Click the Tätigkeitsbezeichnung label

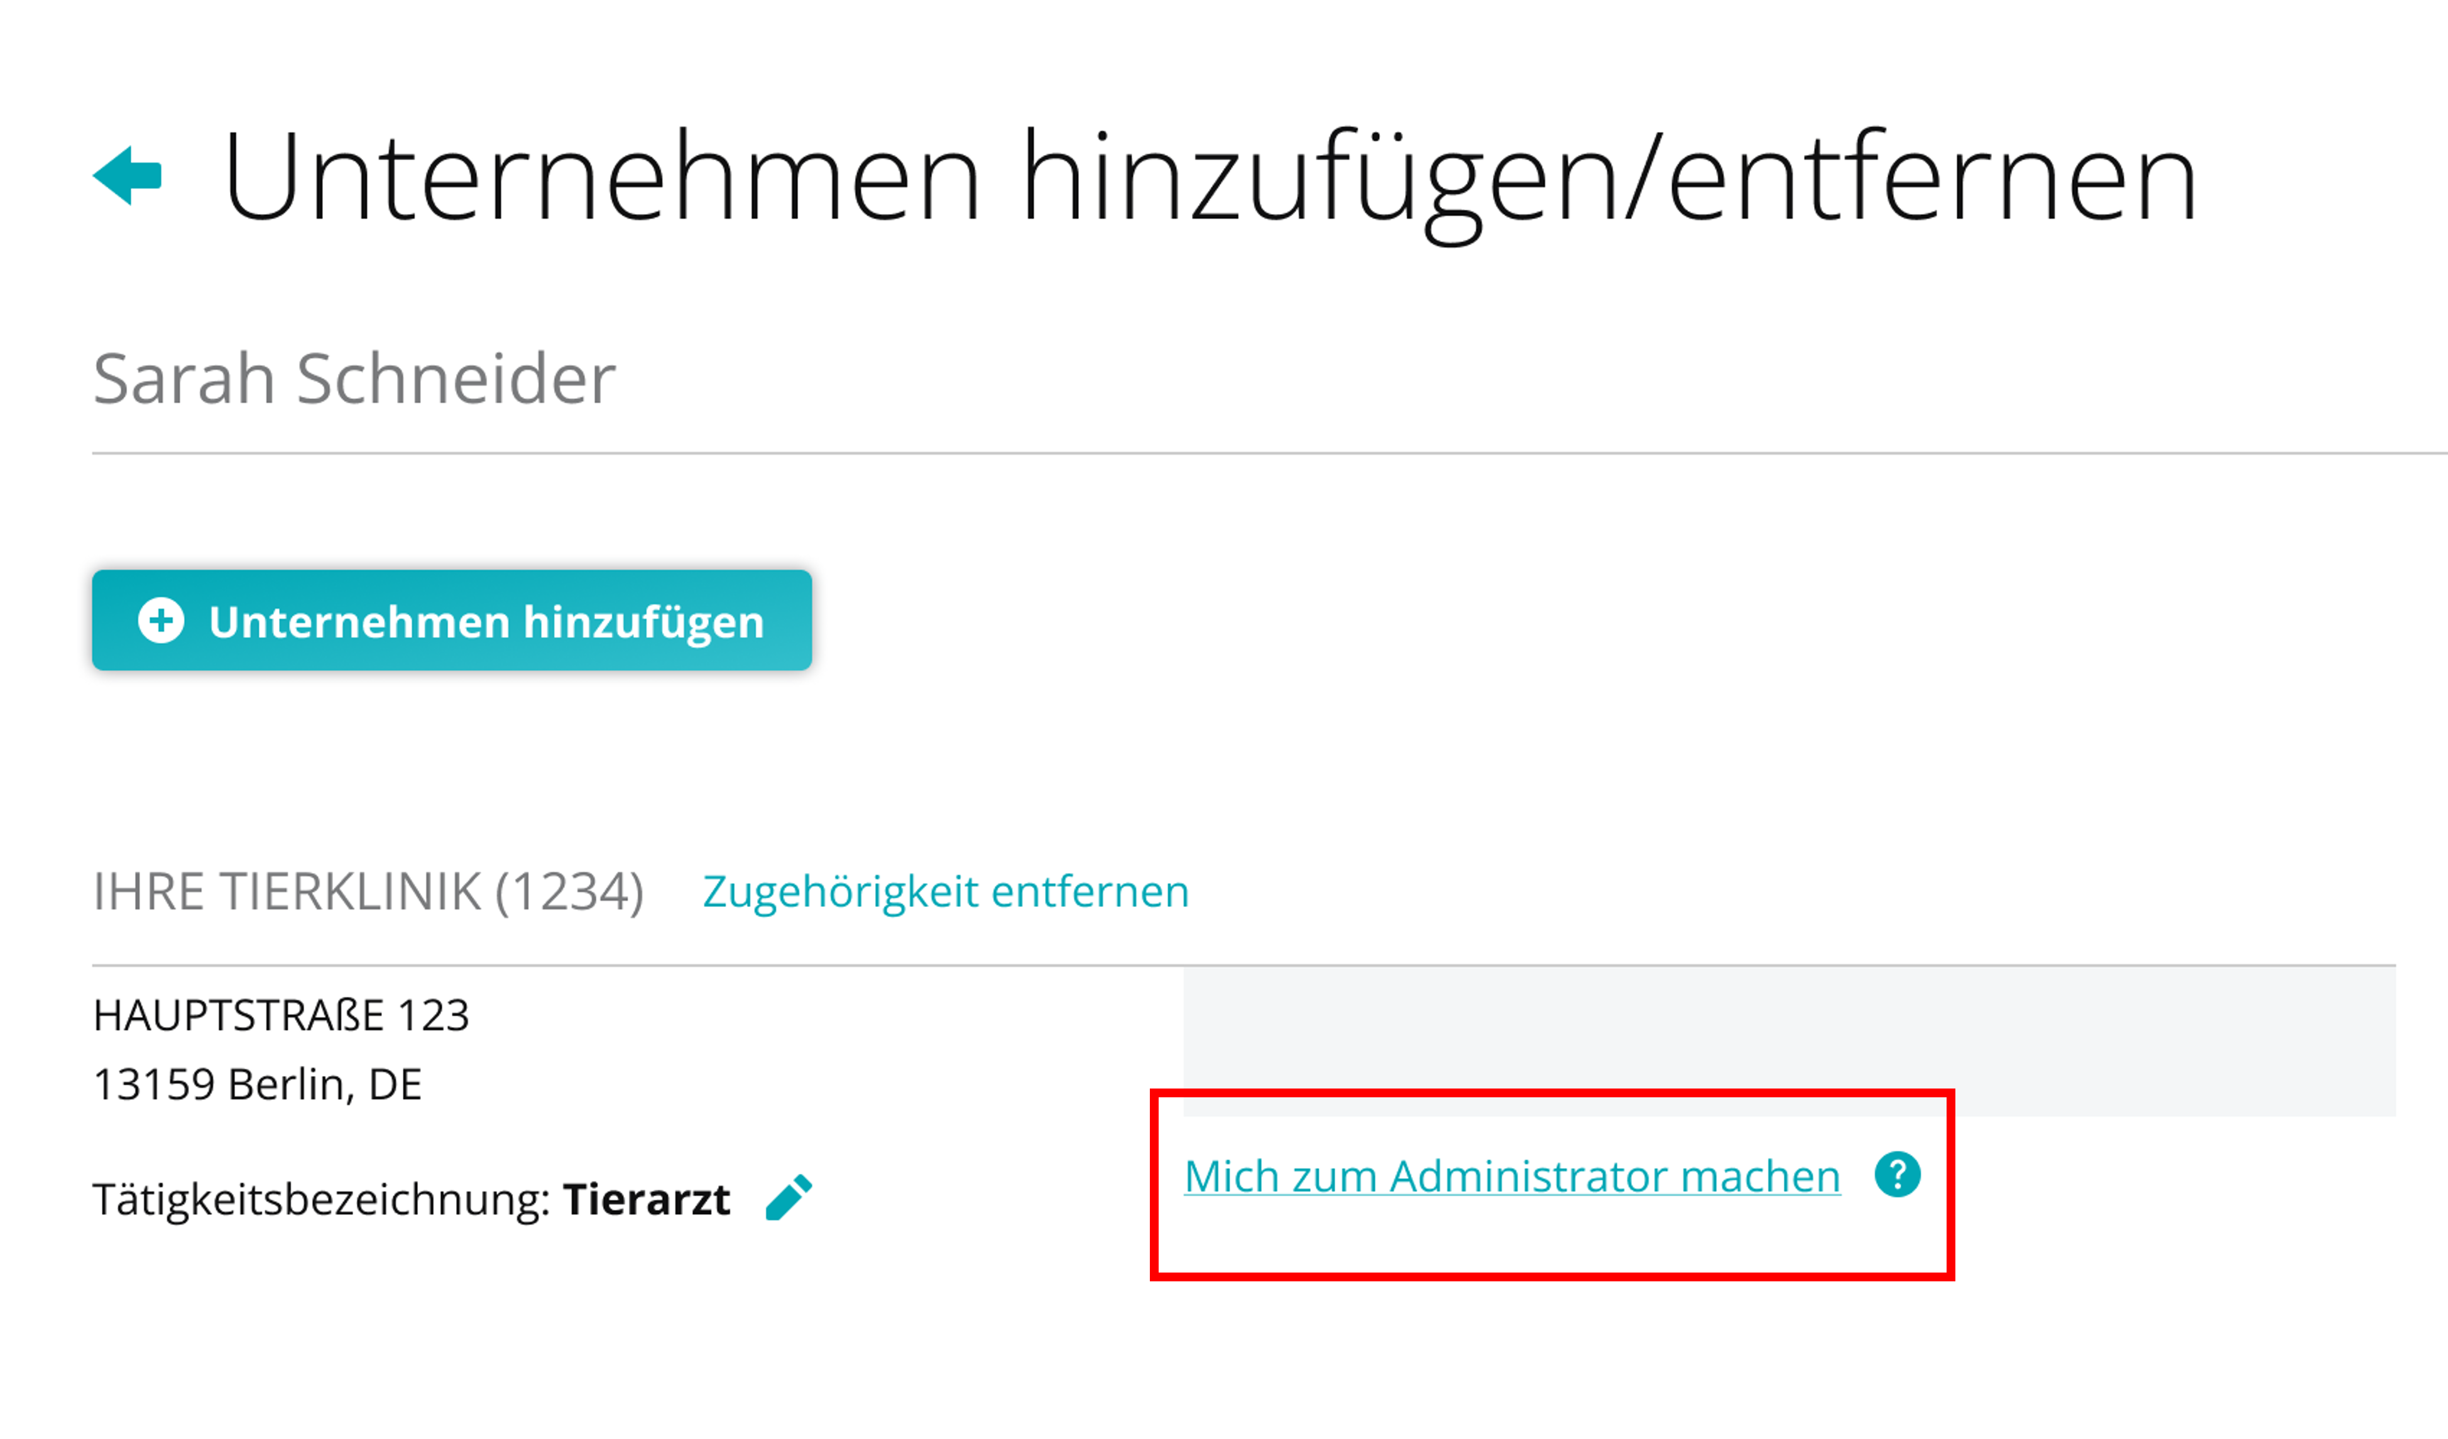coord(322,1200)
